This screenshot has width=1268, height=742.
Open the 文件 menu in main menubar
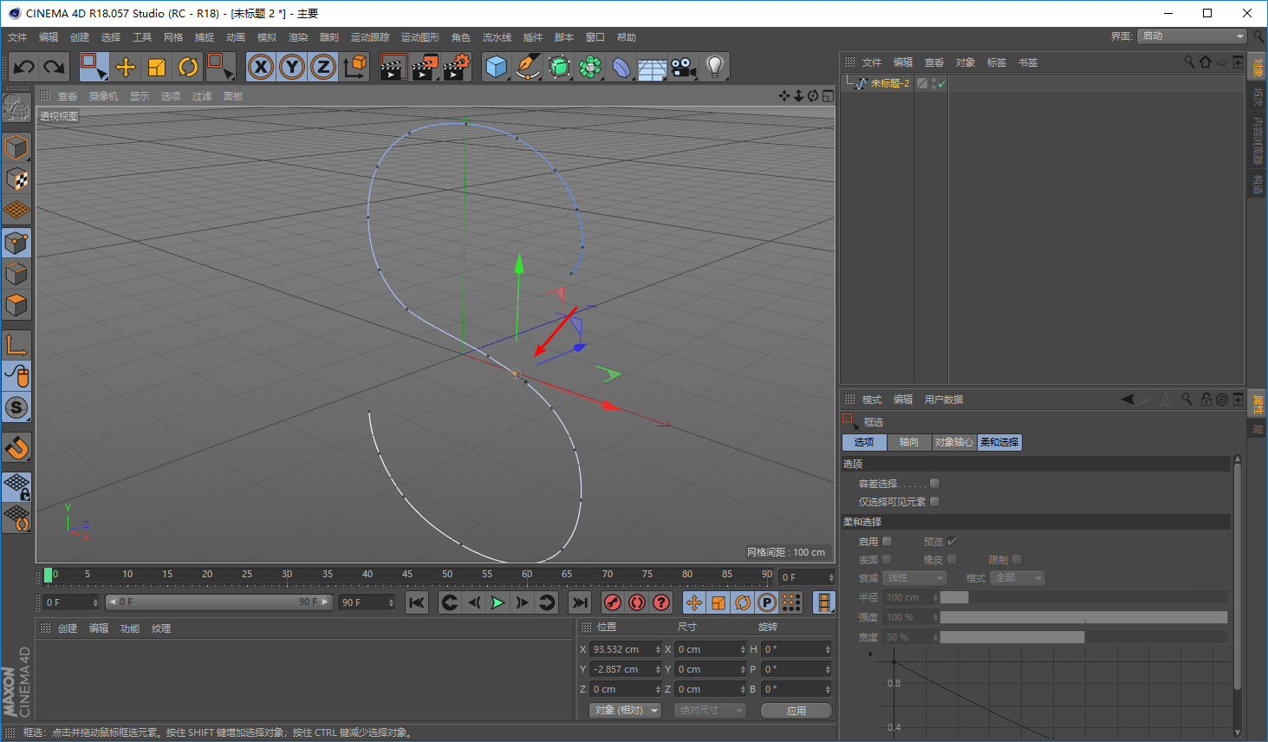[x=17, y=37]
